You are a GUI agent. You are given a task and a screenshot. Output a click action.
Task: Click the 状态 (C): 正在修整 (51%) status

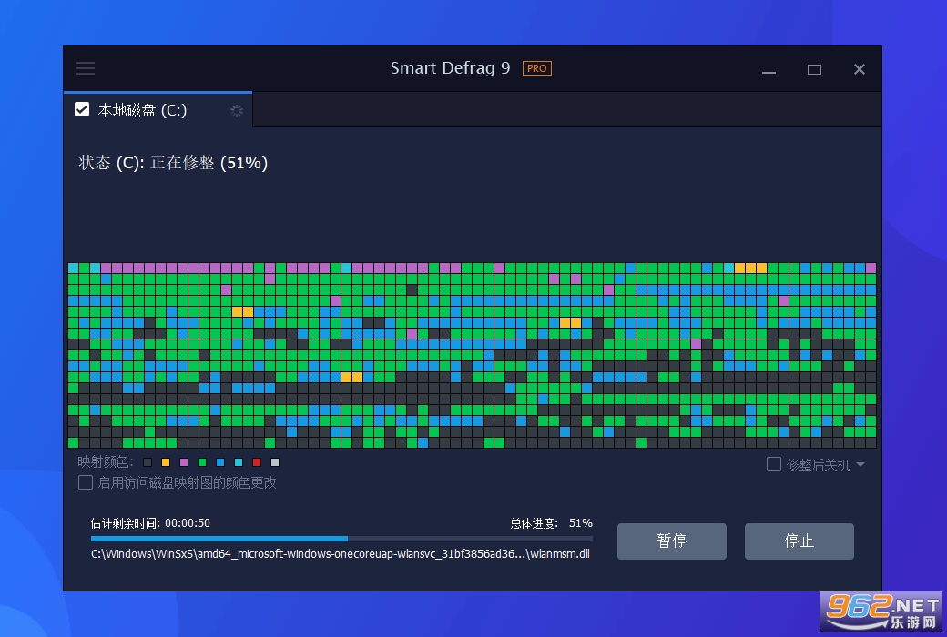point(173,162)
